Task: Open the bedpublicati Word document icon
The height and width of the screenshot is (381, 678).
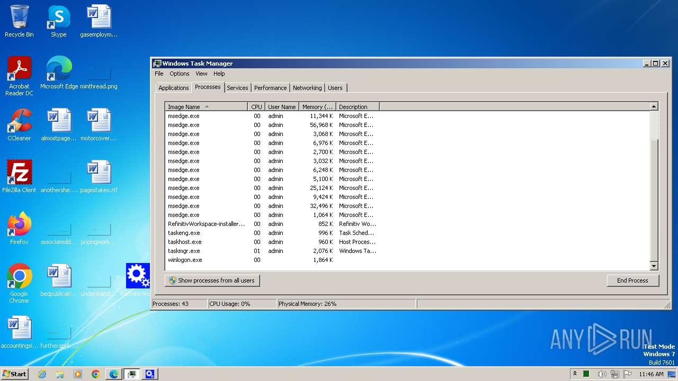Action: (x=59, y=280)
